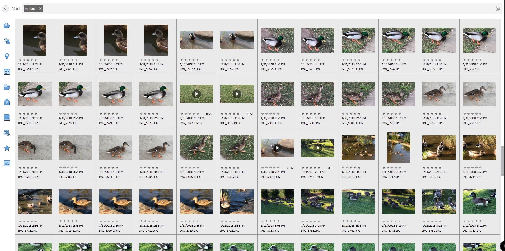Image resolution: width=505 pixels, height=251 pixels.
Task: Open the Albums filter icon
Action: [x=7, y=117]
